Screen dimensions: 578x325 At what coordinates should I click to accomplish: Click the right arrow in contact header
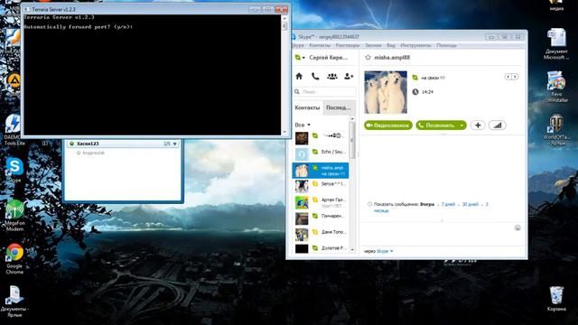(515, 77)
